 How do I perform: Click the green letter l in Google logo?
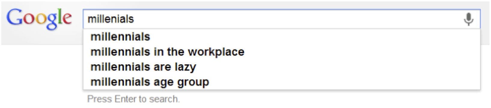point(60,16)
